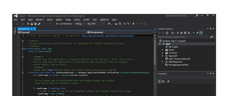Collapse the App1 project node
Screen dimensions: 228x96
(x=160, y=44)
